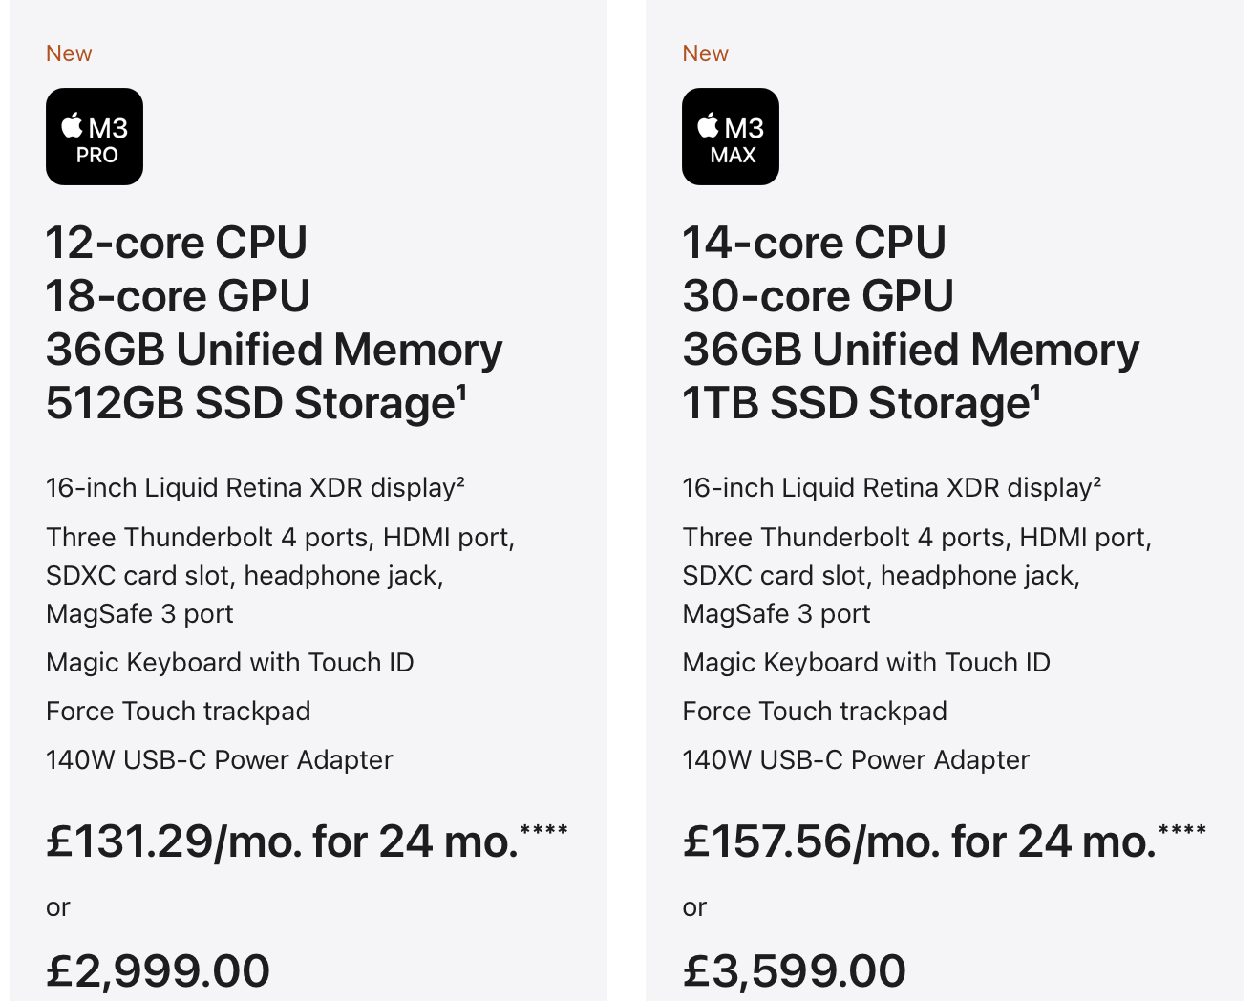Screen dimensions: 1255x1001
Task: Click 140W USB-C Power Adapter under M3 Pro
Action: coord(220,760)
